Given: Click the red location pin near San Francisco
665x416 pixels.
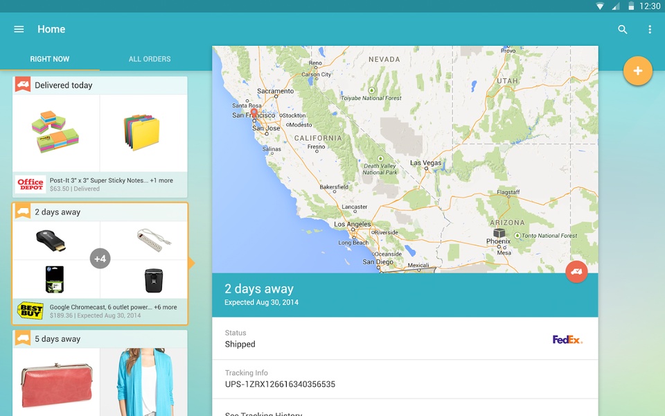Looking at the screenshot, I should (x=254, y=113).
